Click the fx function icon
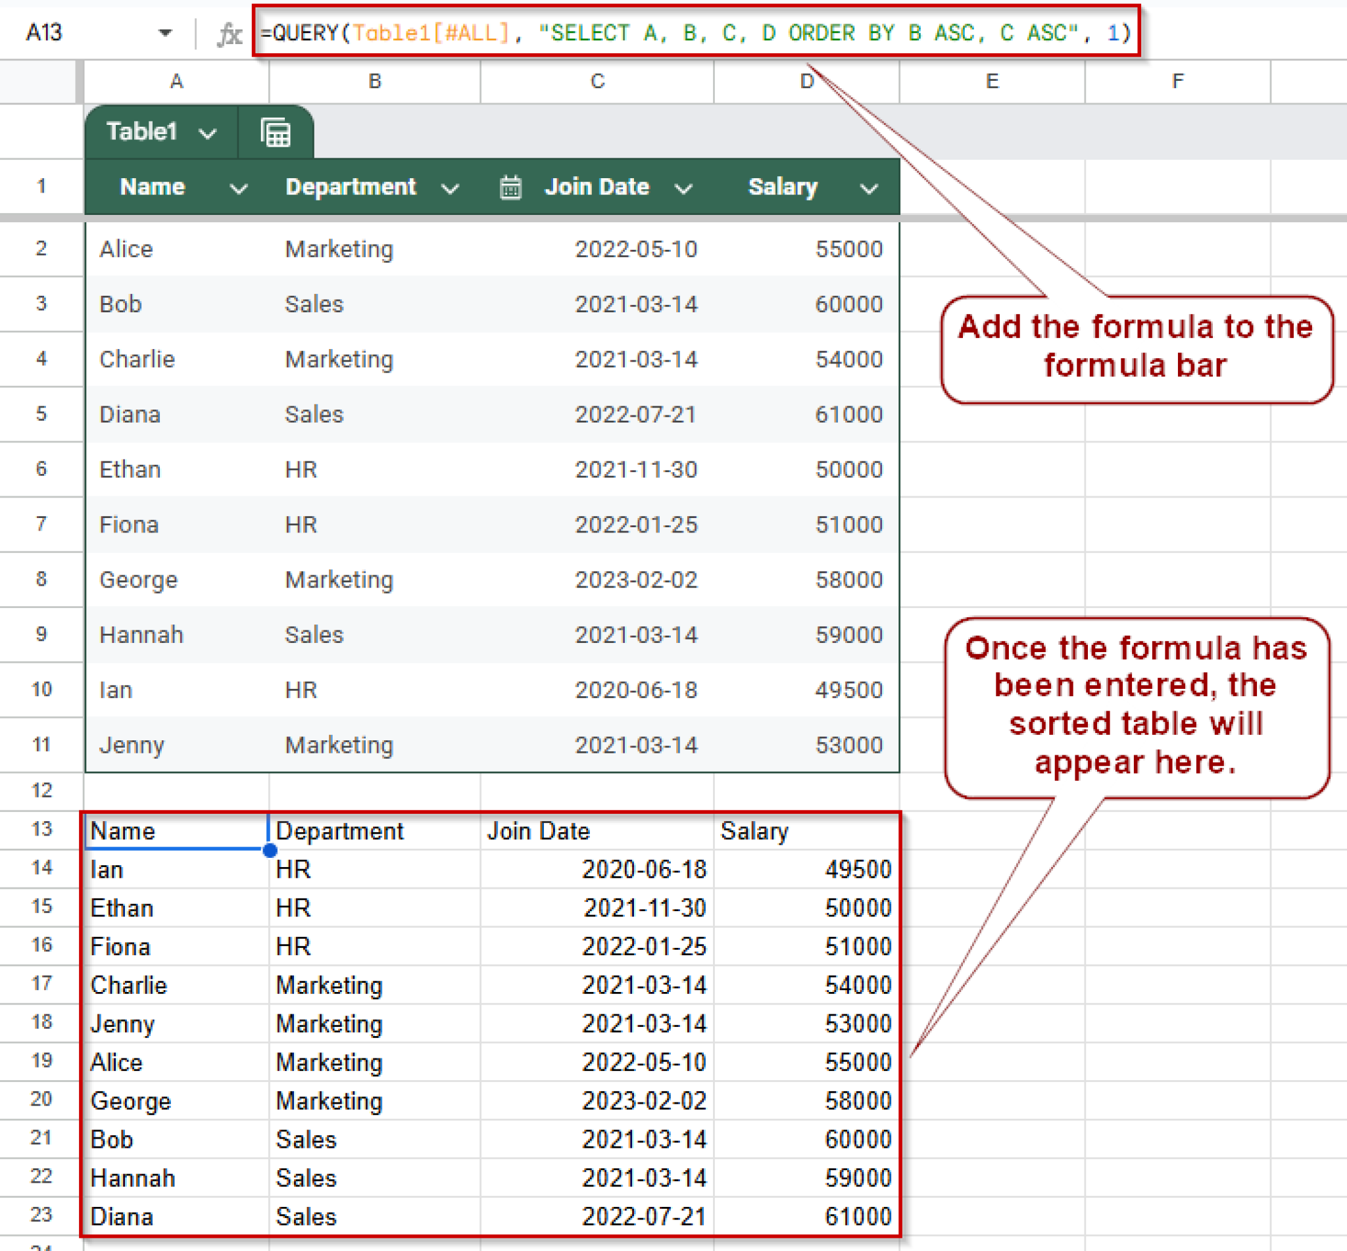Image resolution: width=1347 pixels, height=1251 pixels. (230, 32)
